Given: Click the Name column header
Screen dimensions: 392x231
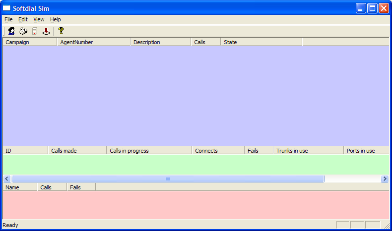Looking at the screenshot, I should 20,187.
